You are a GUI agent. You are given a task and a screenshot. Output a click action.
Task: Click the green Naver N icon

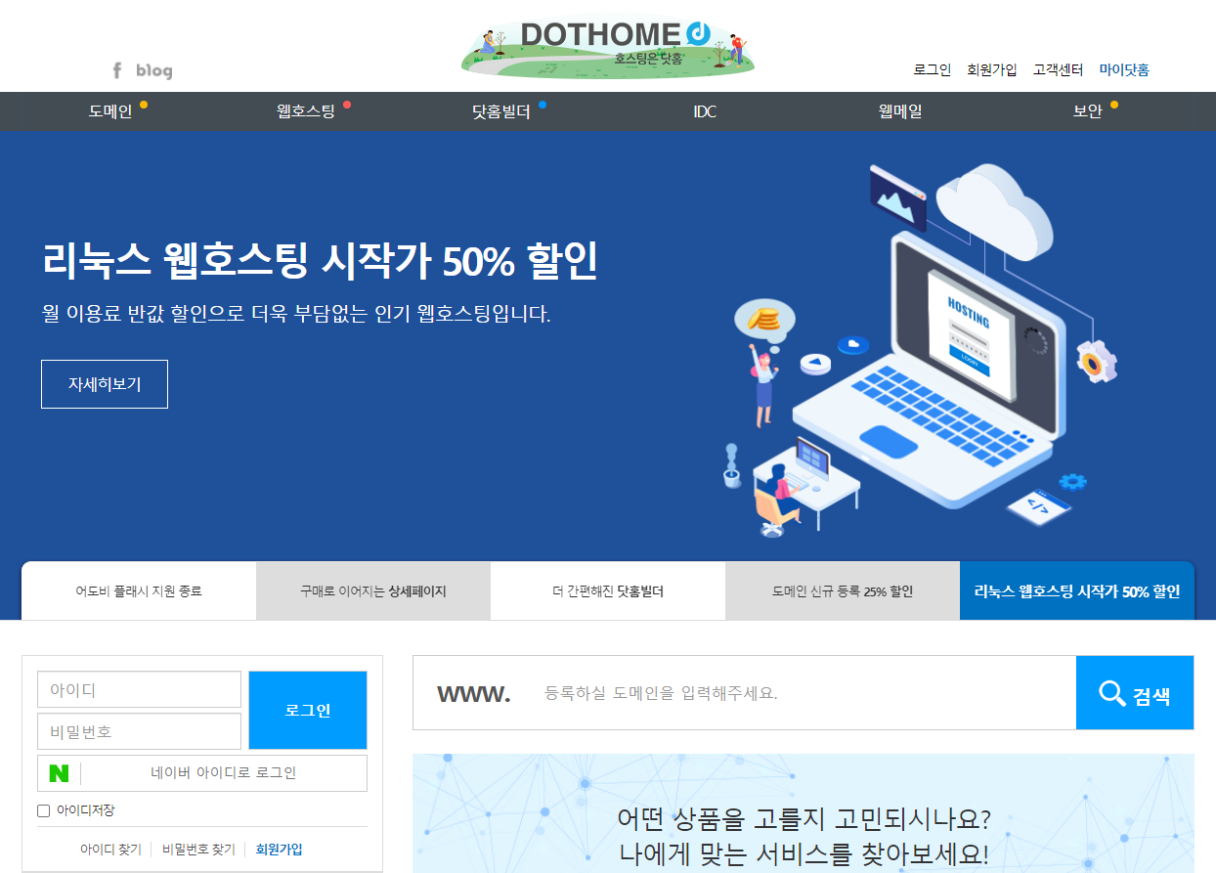pos(59,773)
